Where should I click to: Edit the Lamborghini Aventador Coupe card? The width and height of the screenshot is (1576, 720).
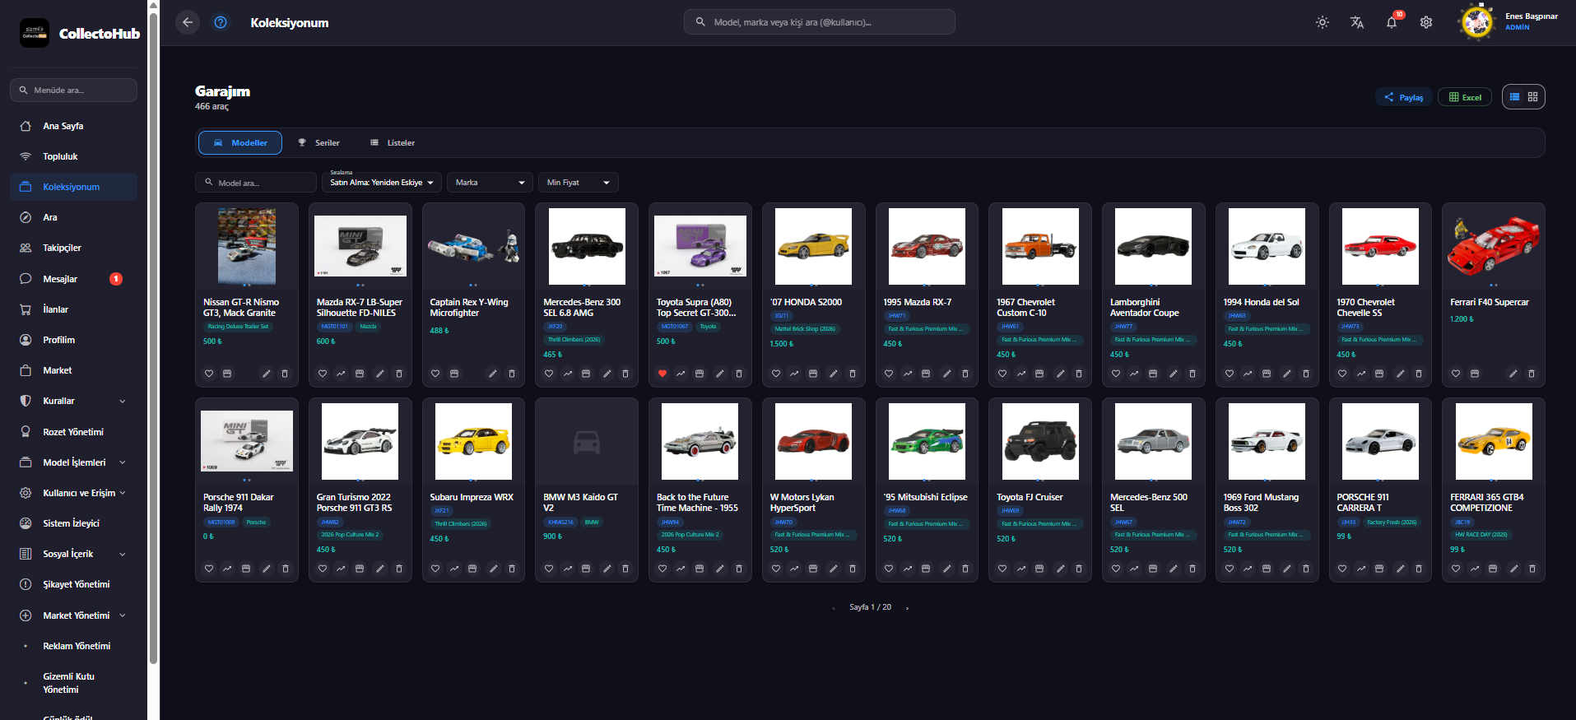(x=1174, y=374)
